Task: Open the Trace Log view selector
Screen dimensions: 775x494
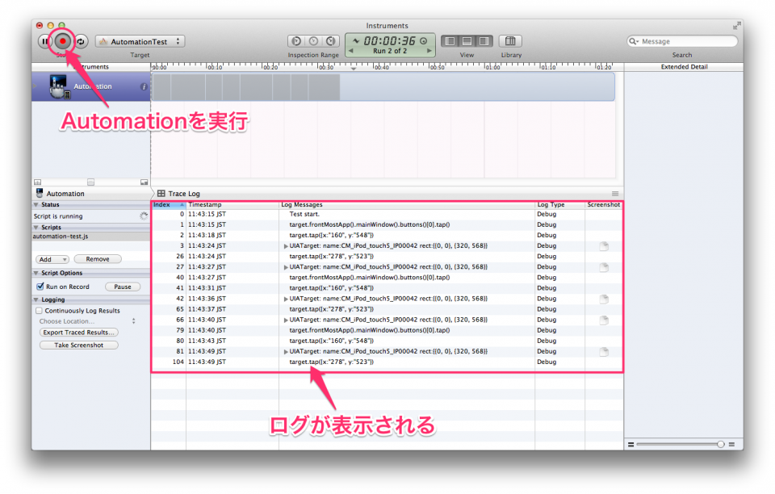Action: click(184, 194)
